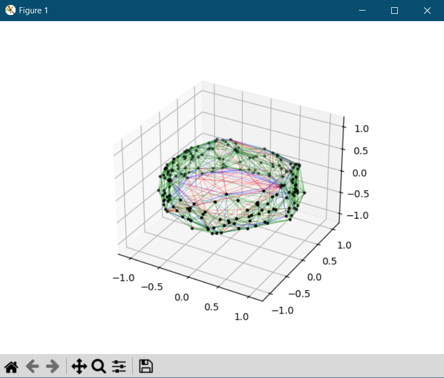The image size is (444, 378).
Task: Activate the Zoom to rectangle tool
Action: click(x=99, y=367)
